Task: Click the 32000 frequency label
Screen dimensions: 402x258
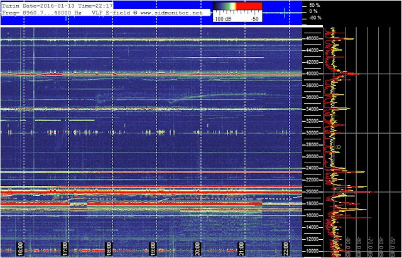Action: (x=312, y=121)
